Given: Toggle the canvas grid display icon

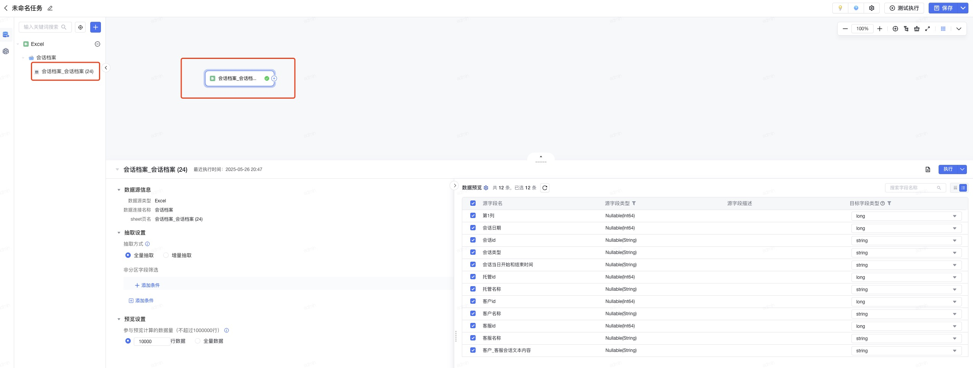Looking at the screenshot, I should (x=943, y=29).
